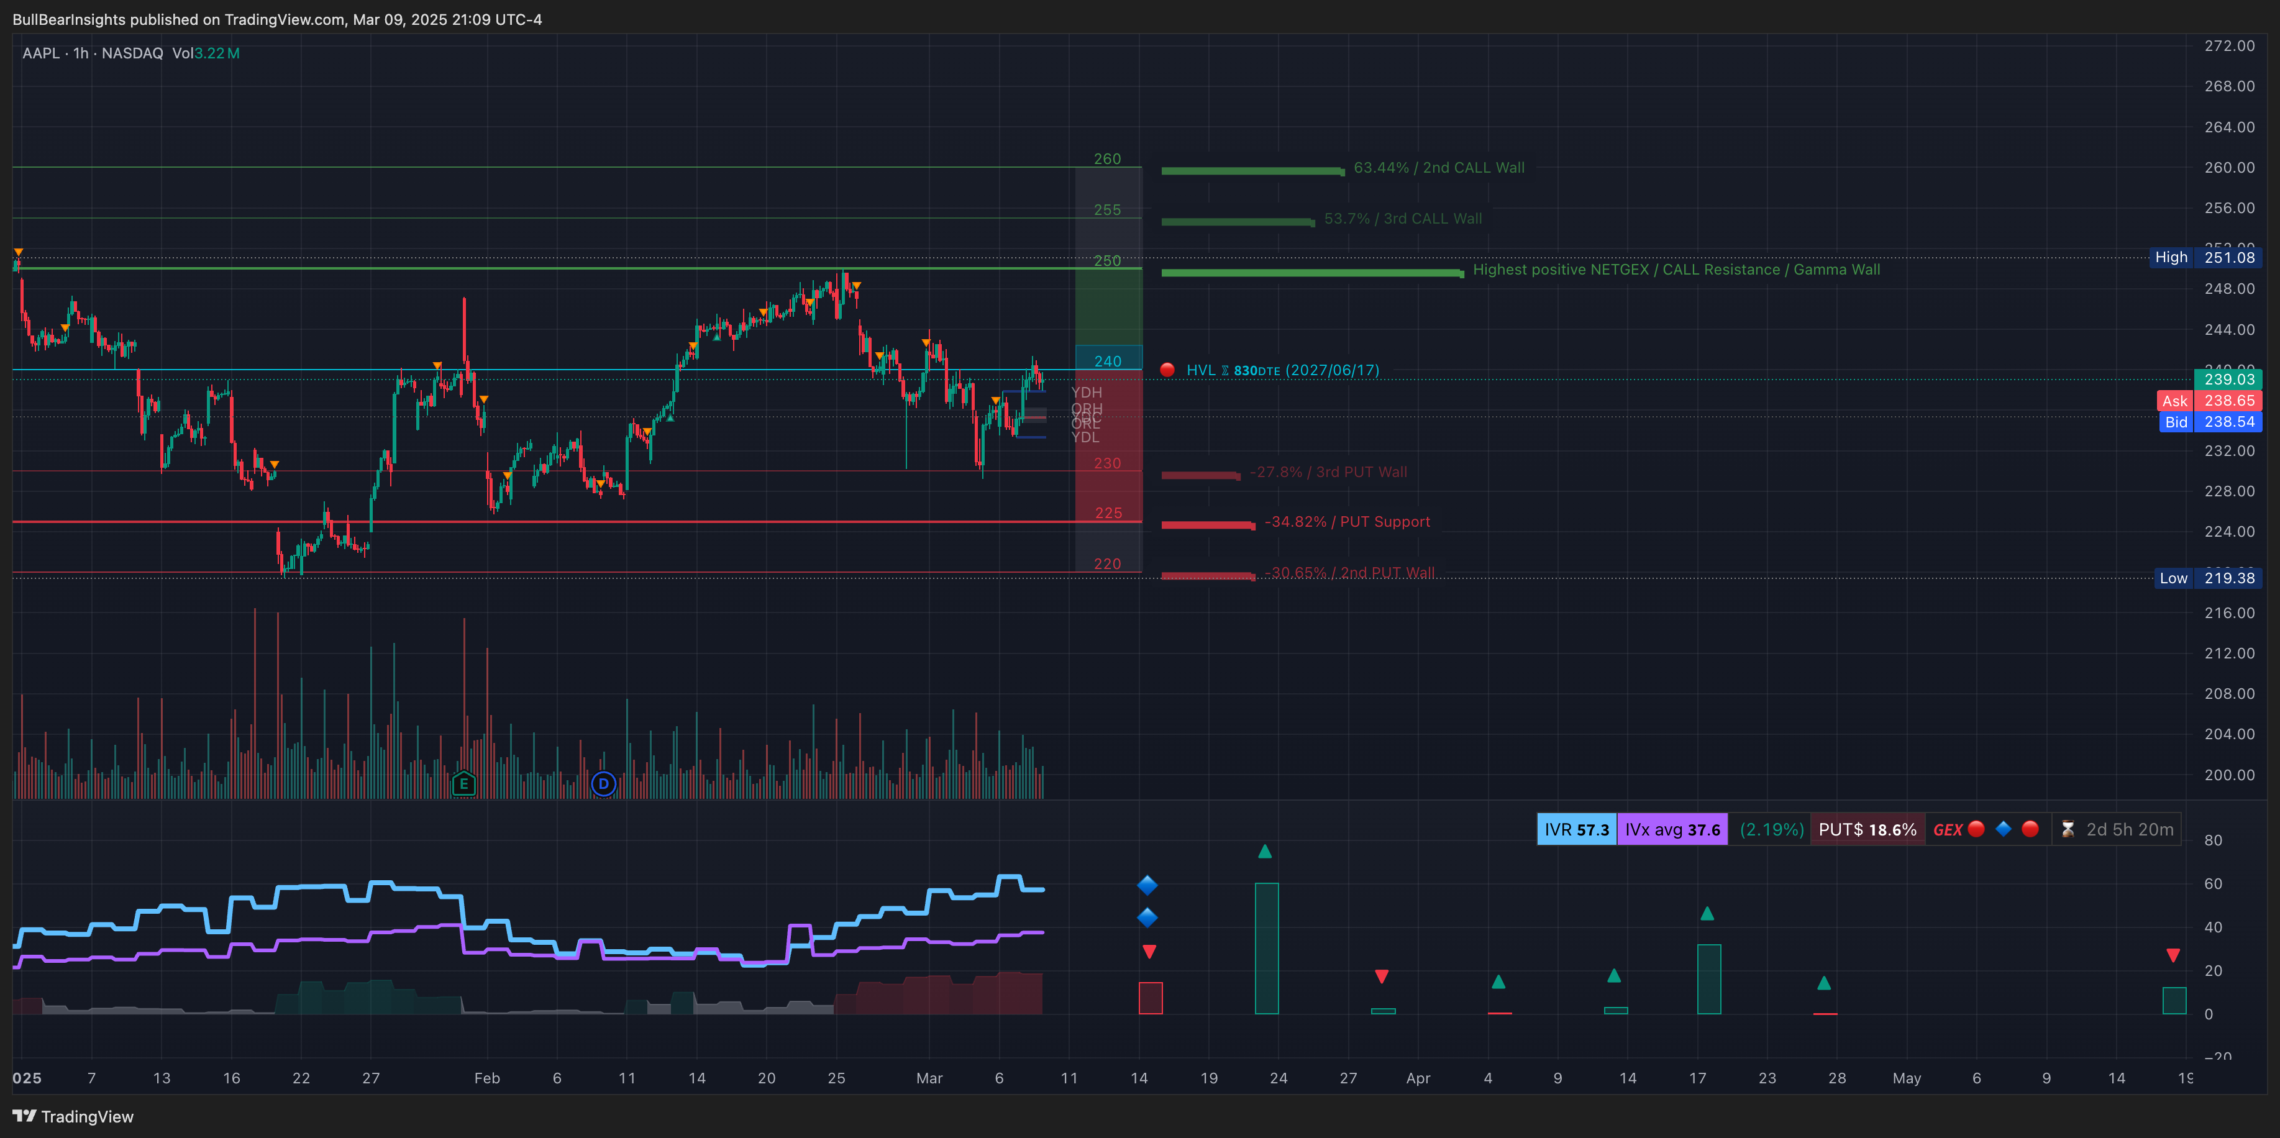
Task: Click the red circle beside the HVL label
Action: [1167, 370]
